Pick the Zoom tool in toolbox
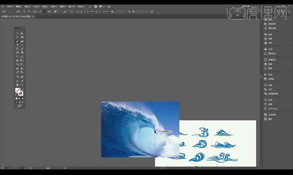The image size is (293, 175). click(x=22, y=85)
